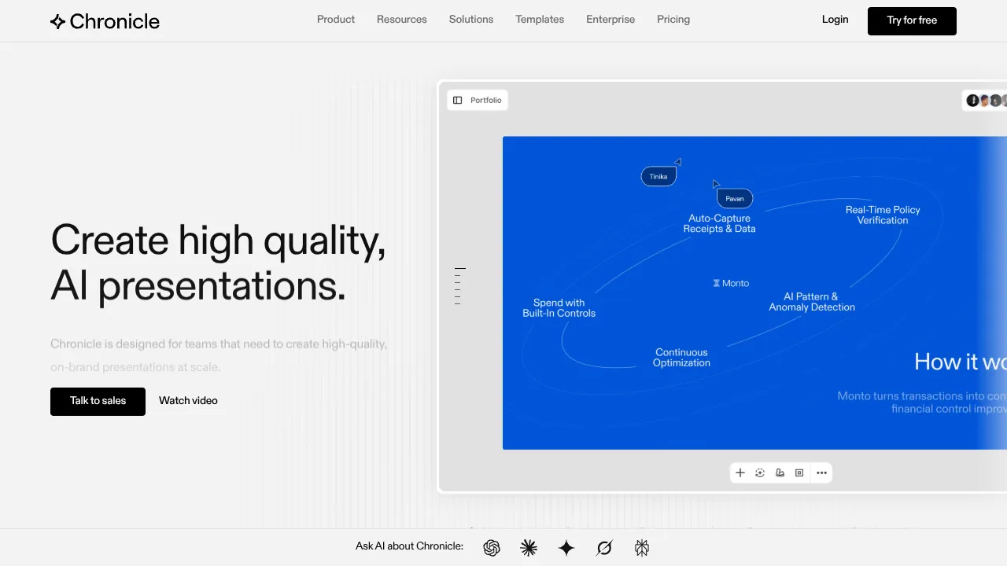Select Templates in the navigation bar
Image resolution: width=1007 pixels, height=566 pixels.
point(540,19)
